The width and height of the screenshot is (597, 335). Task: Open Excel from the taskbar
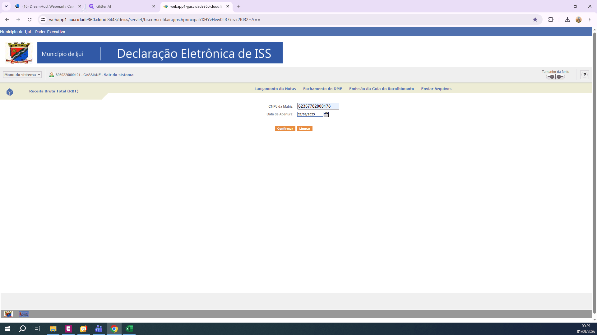[129, 329]
